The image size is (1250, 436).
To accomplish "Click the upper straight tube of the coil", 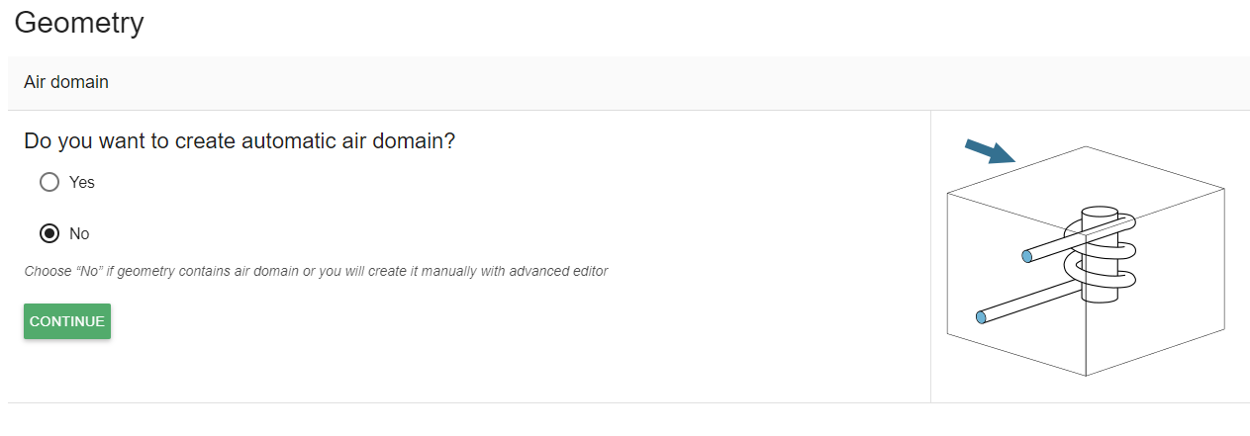I will (x=1052, y=247).
